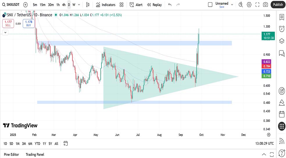Viewport: 286px width, 158px height.
Task: Set date range to 1Y
Action: coord(44,143)
